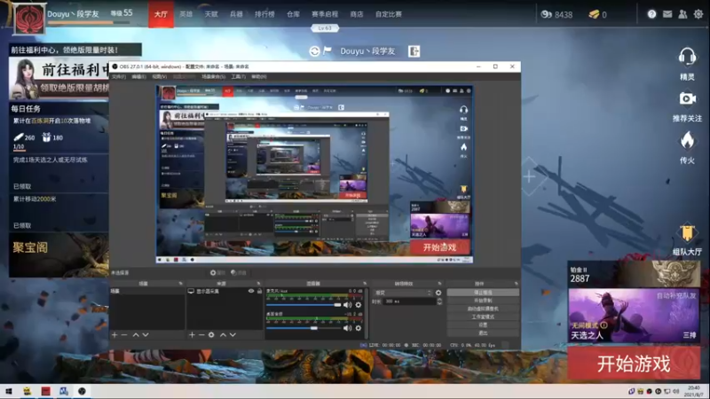
Task: Move the scene up with the arrow
Action: click(x=136, y=335)
